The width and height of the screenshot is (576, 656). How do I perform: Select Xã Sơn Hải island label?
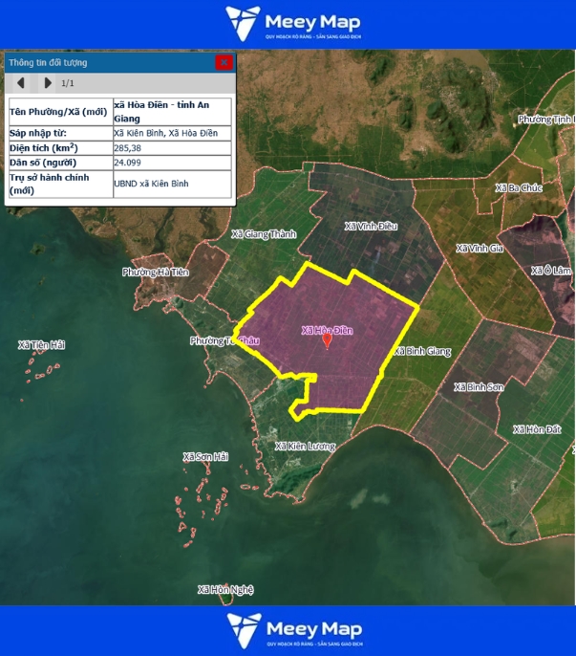(206, 457)
